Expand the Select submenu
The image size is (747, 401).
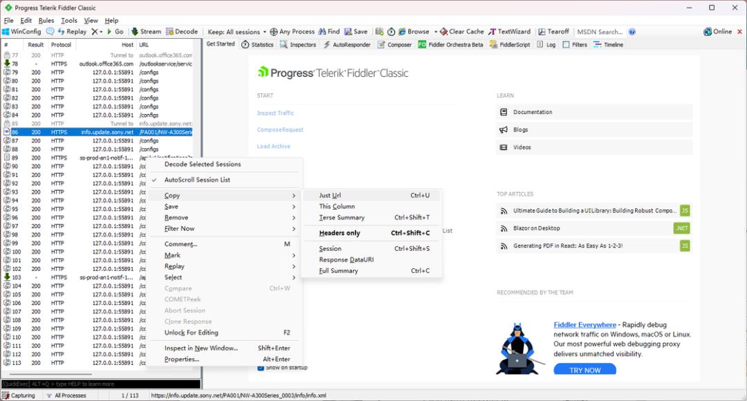tap(225, 277)
